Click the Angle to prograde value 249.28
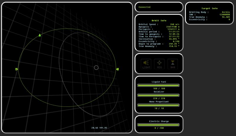Image resolution: width=236 pixels, height=136 pixels. tap(174, 44)
